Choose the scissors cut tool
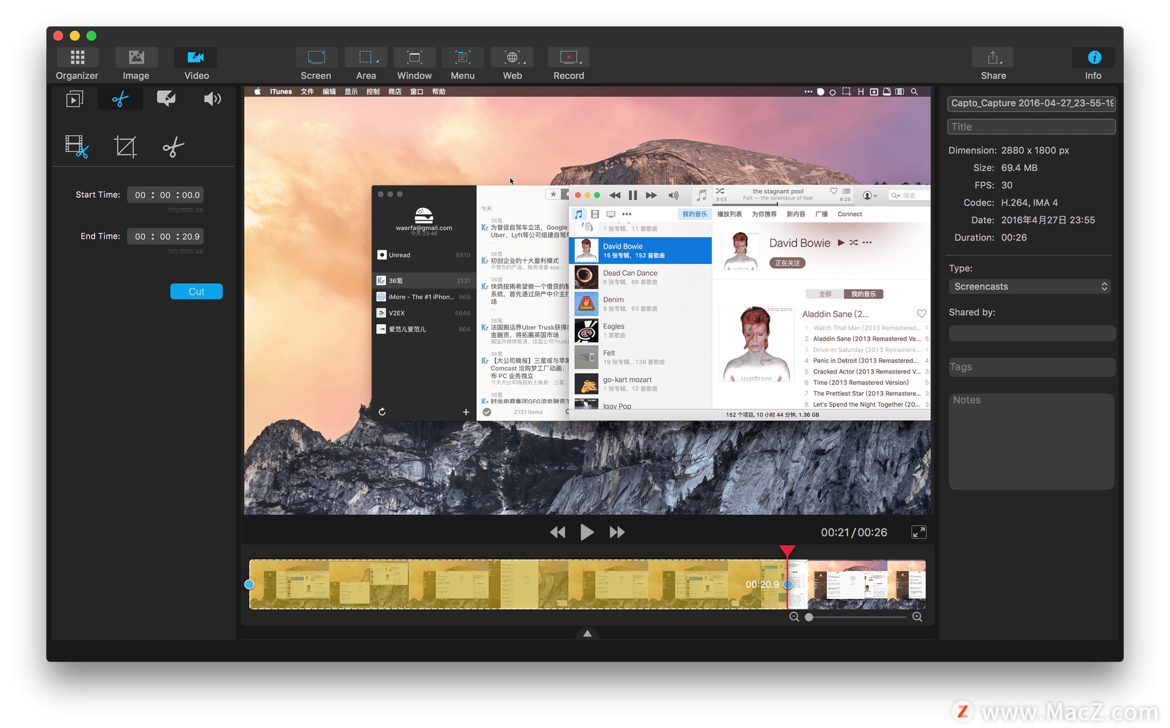This screenshot has height=728, width=1170. [x=173, y=147]
